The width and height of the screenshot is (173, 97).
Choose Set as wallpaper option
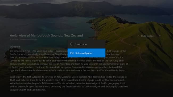coord(86,53)
